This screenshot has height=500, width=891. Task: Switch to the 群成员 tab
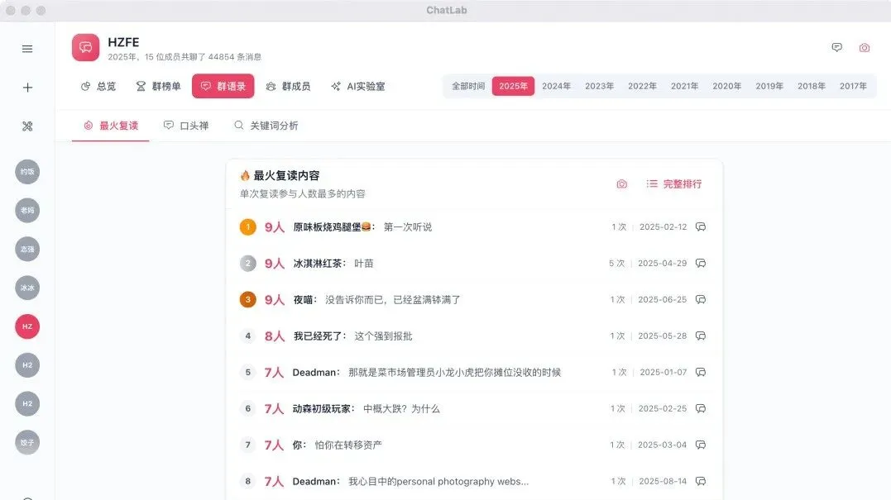288,86
